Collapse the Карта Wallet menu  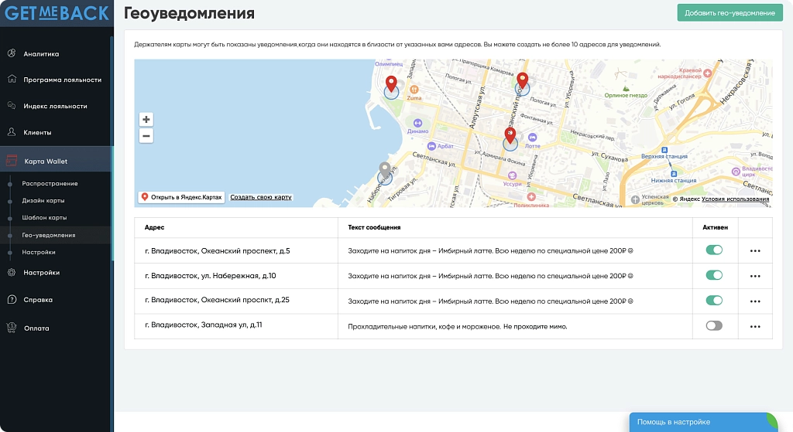pyautogui.click(x=55, y=161)
